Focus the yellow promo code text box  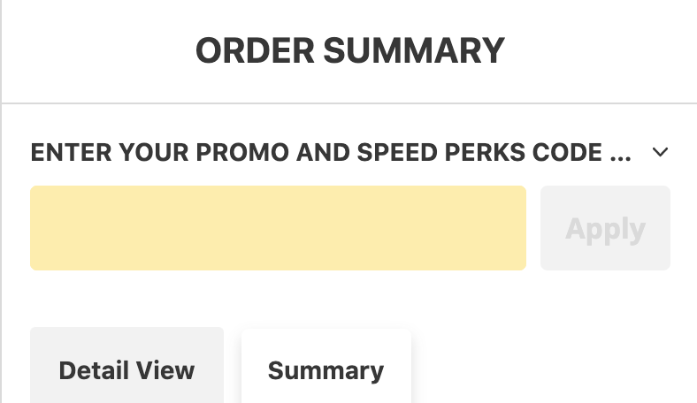tap(278, 228)
